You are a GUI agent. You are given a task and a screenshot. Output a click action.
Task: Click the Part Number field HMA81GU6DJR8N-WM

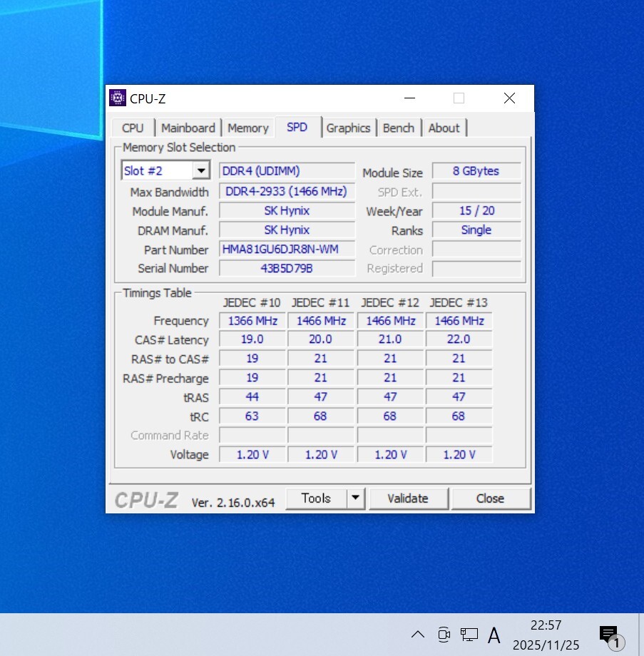287,250
